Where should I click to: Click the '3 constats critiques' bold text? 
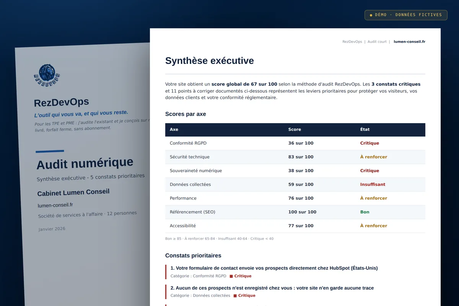(x=396, y=84)
